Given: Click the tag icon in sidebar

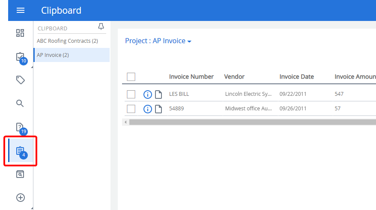Looking at the screenshot, I should (20, 80).
